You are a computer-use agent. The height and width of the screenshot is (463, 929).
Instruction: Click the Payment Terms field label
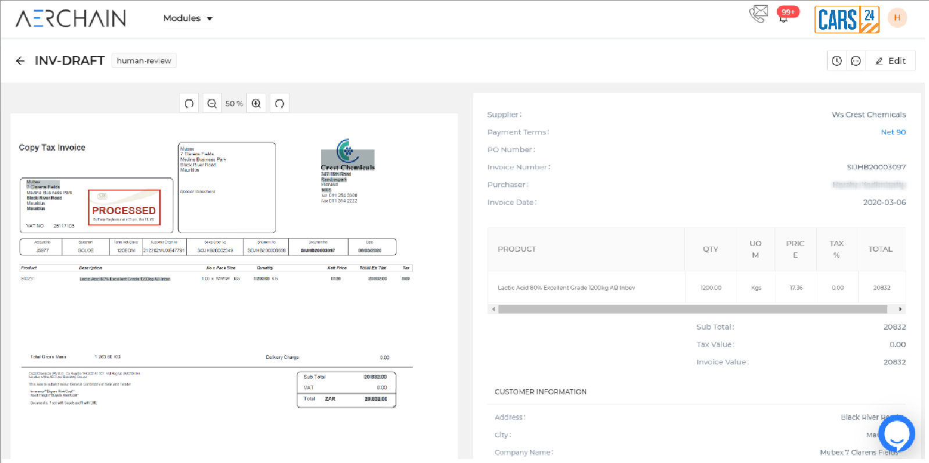519,132
